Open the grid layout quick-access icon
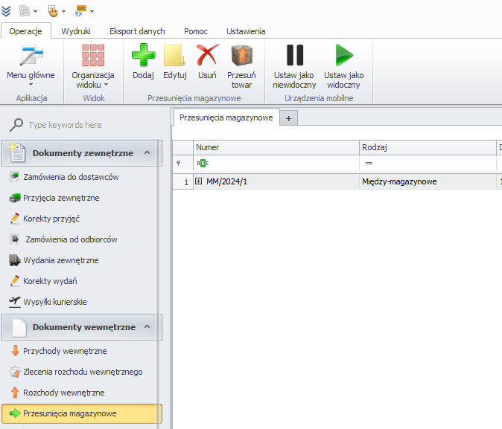The image size is (502, 429). 25,11
